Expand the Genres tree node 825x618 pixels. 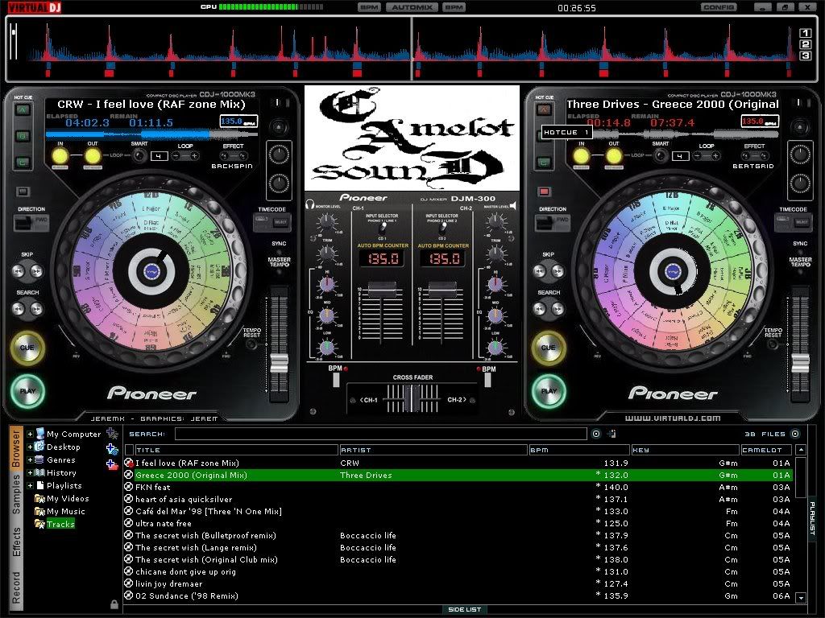(30, 459)
